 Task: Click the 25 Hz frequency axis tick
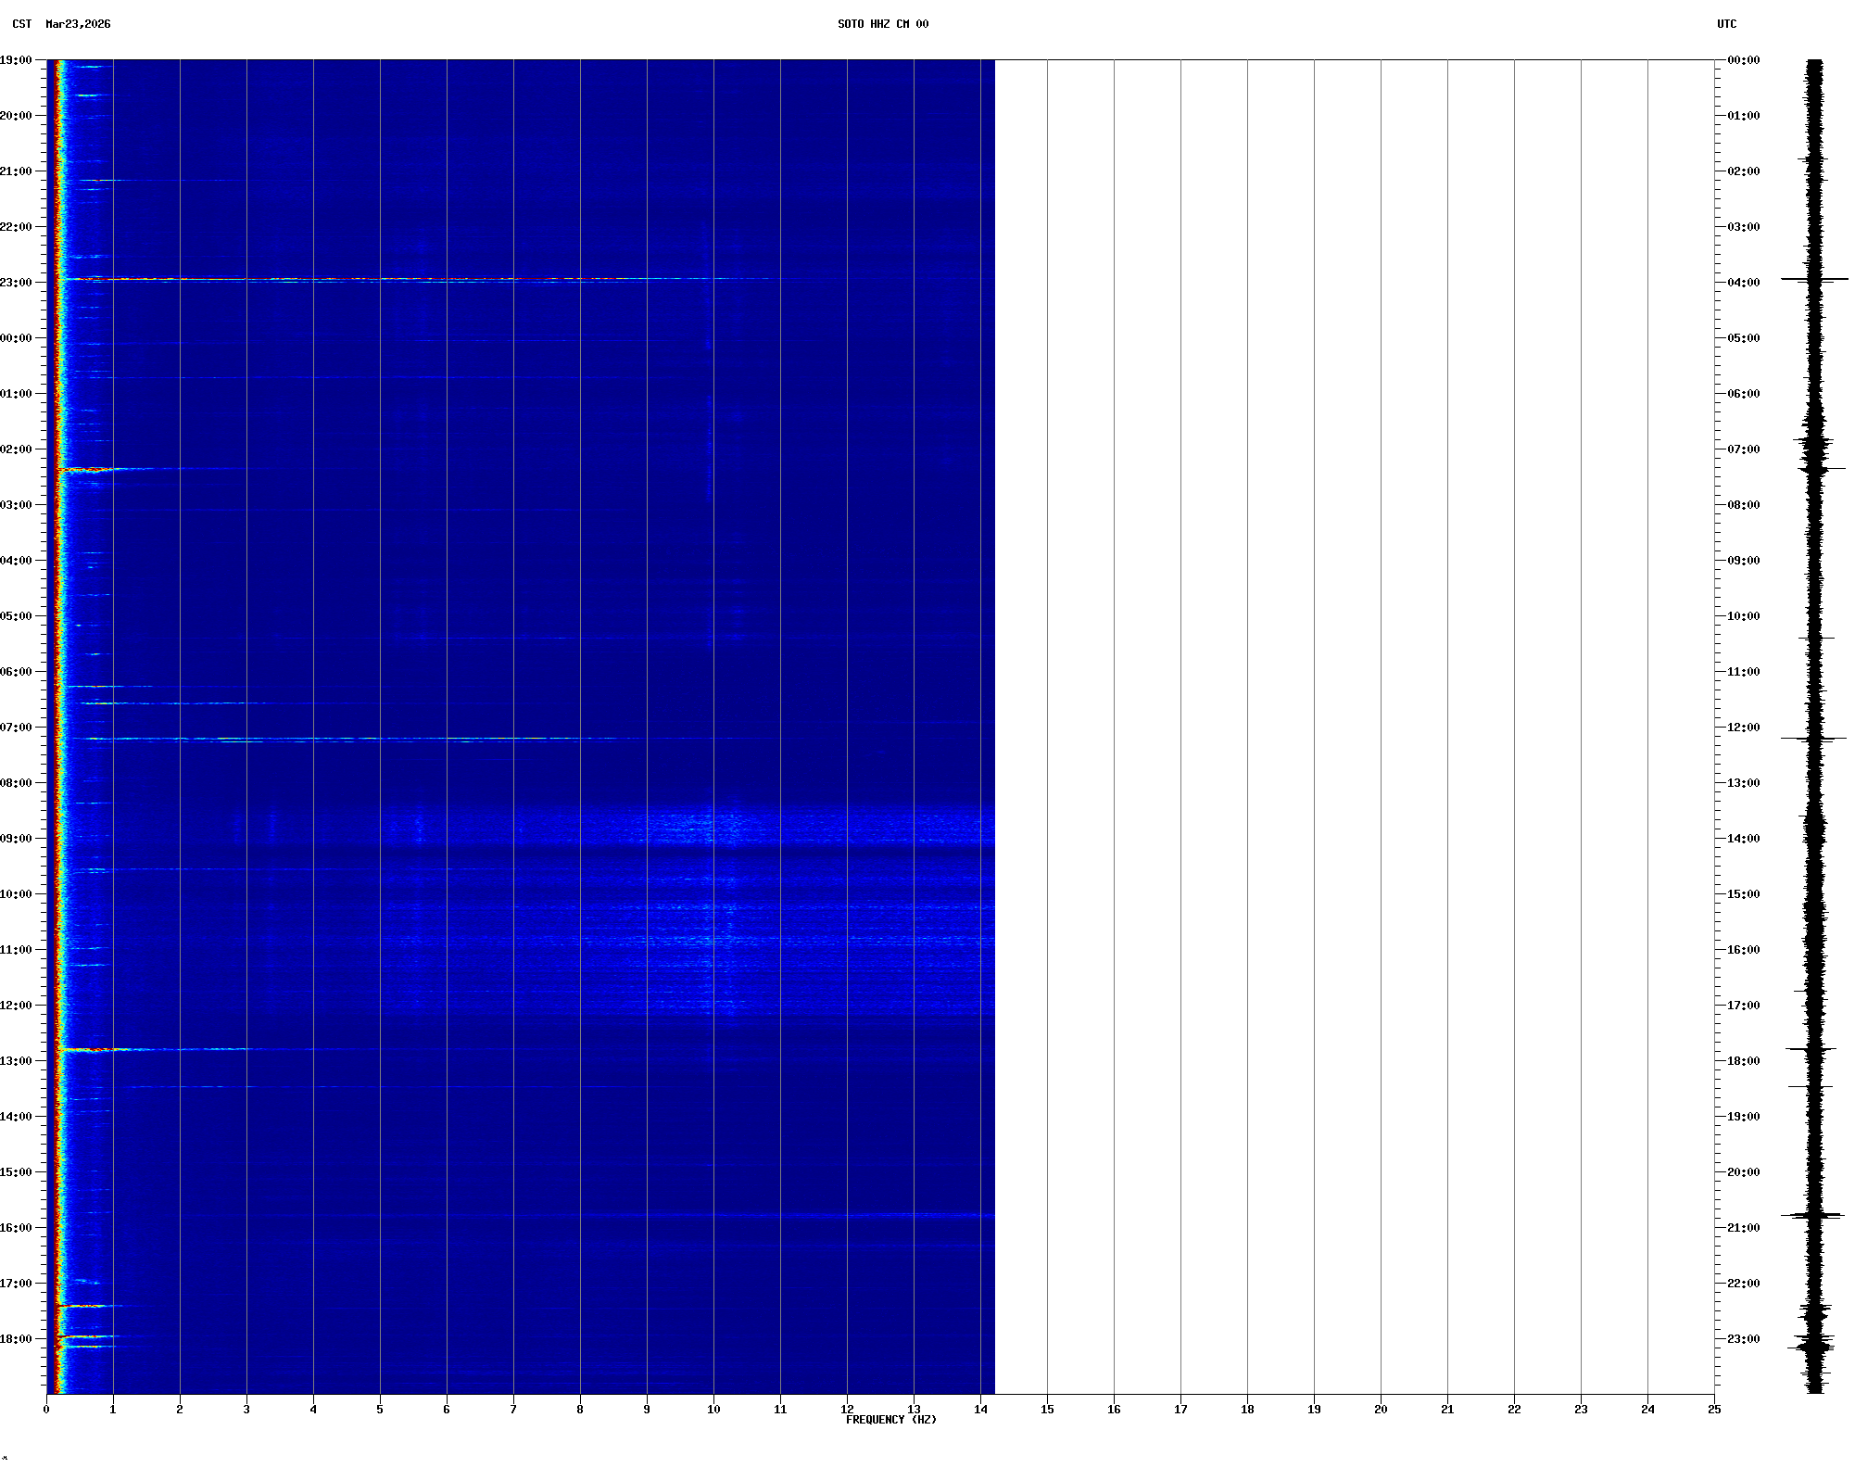(x=1714, y=1410)
